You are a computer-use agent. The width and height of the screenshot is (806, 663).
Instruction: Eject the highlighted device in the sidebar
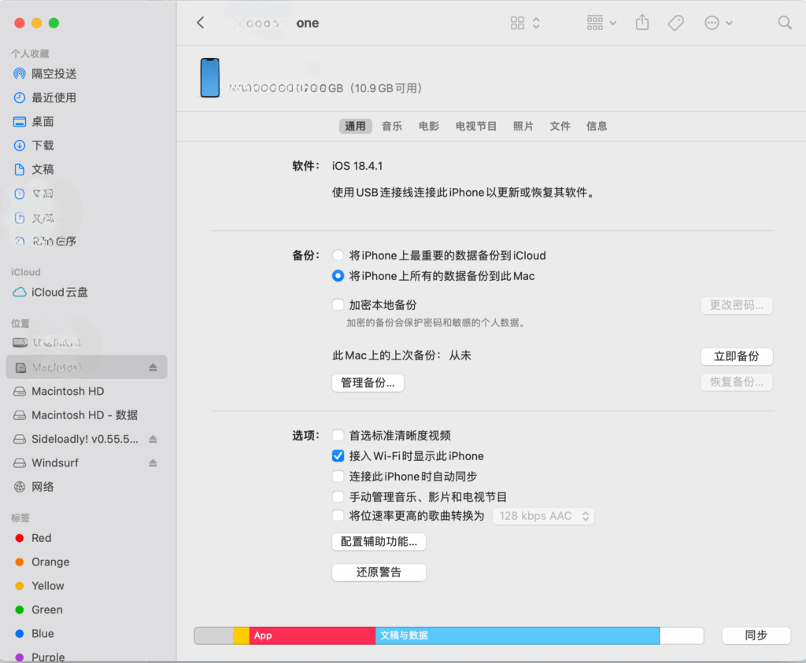pos(153,367)
